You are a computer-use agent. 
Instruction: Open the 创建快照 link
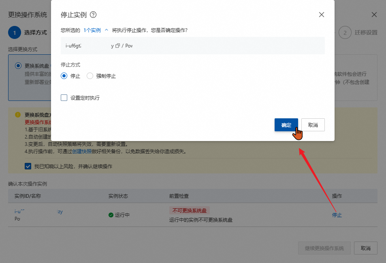point(81,152)
